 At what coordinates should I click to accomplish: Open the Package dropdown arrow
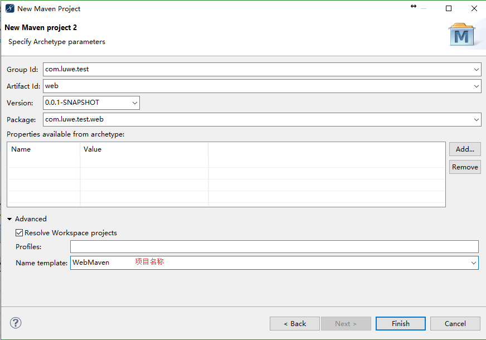coord(477,120)
